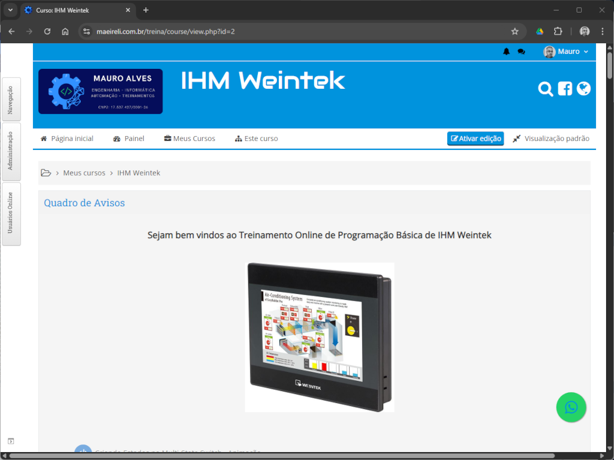Click the breadcrumb open-folder home icon
This screenshot has height=460, width=614.
[x=46, y=173]
